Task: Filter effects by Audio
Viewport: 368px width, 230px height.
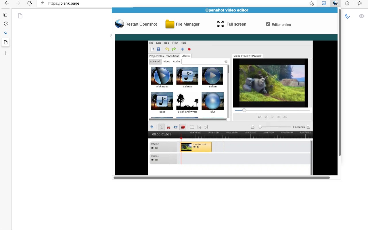Action: [177, 62]
